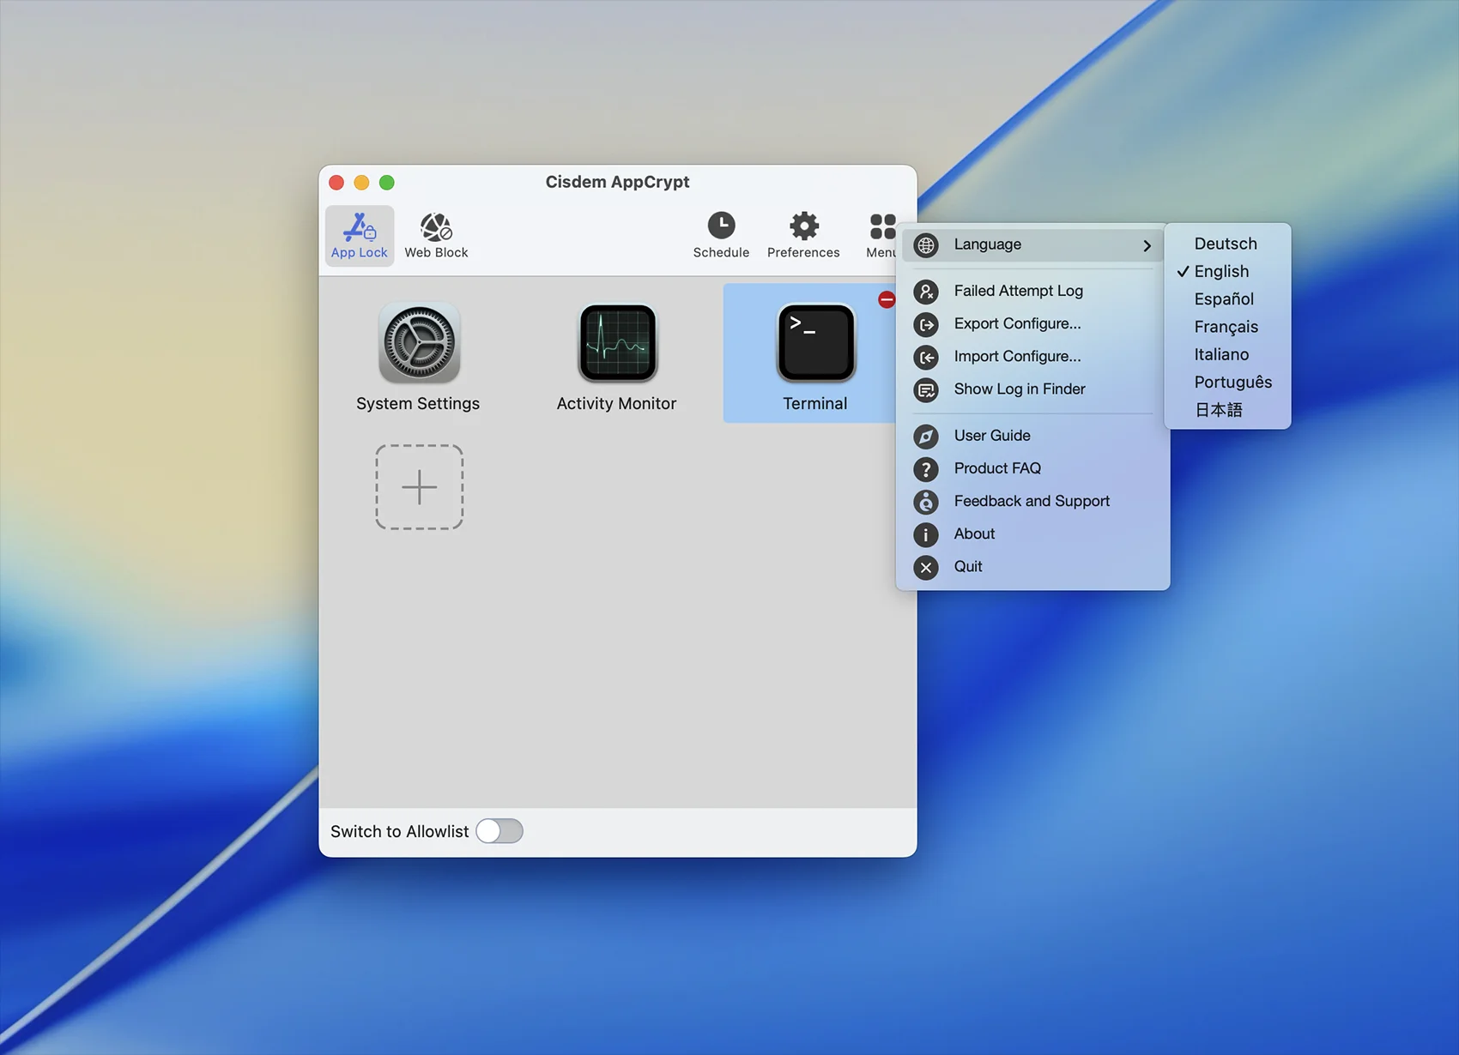Open the App Lock tab
This screenshot has height=1055, width=1459.
[360, 235]
